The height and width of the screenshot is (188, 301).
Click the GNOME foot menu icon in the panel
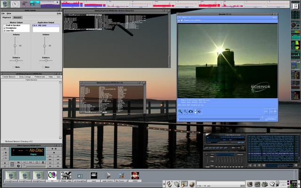169,184
